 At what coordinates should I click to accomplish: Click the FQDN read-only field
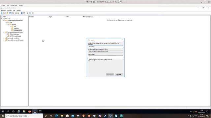click(x=105, y=51)
